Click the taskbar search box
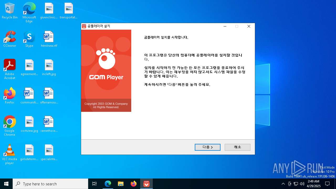 (x=50, y=184)
